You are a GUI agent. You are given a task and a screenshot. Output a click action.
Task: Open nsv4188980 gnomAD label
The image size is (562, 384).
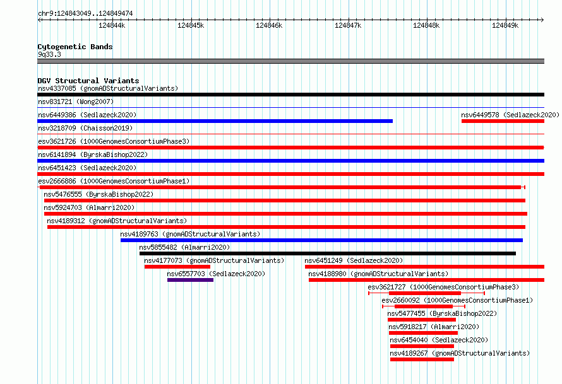[x=378, y=274]
